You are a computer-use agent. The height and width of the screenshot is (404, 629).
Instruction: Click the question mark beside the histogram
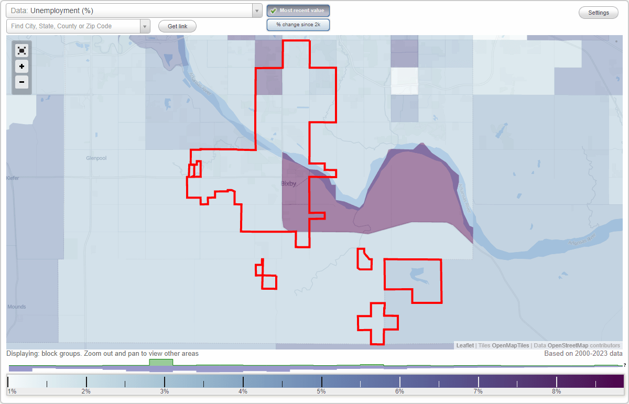pyautogui.click(x=625, y=365)
